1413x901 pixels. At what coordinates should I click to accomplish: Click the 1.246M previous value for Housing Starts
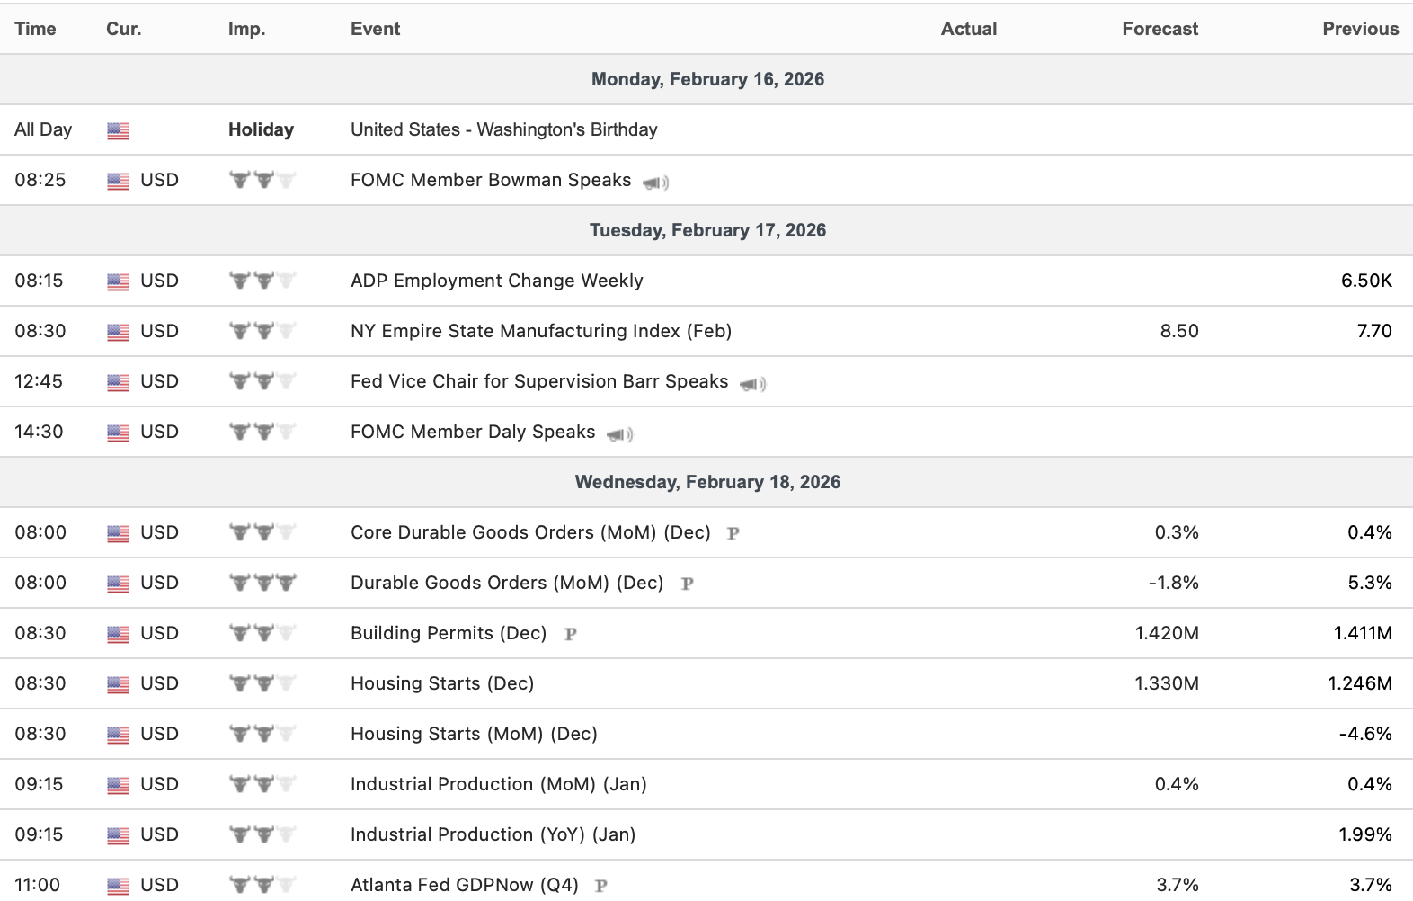(x=1359, y=683)
